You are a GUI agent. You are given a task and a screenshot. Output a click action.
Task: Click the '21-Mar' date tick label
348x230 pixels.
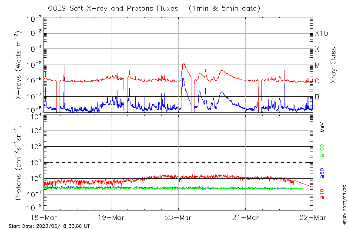coord(245,217)
